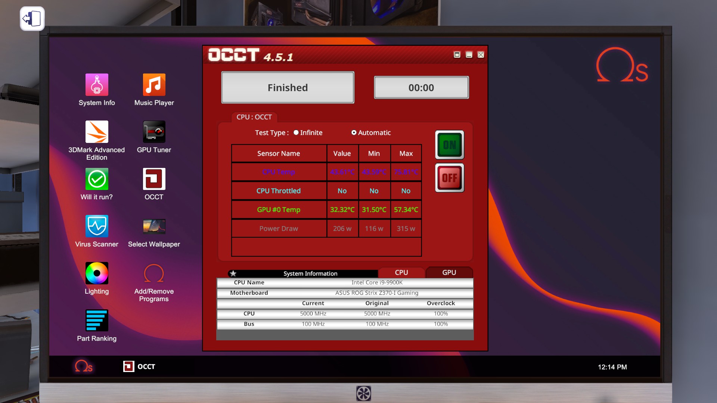Click the OmegaS logo on desktop

[x=622, y=65]
